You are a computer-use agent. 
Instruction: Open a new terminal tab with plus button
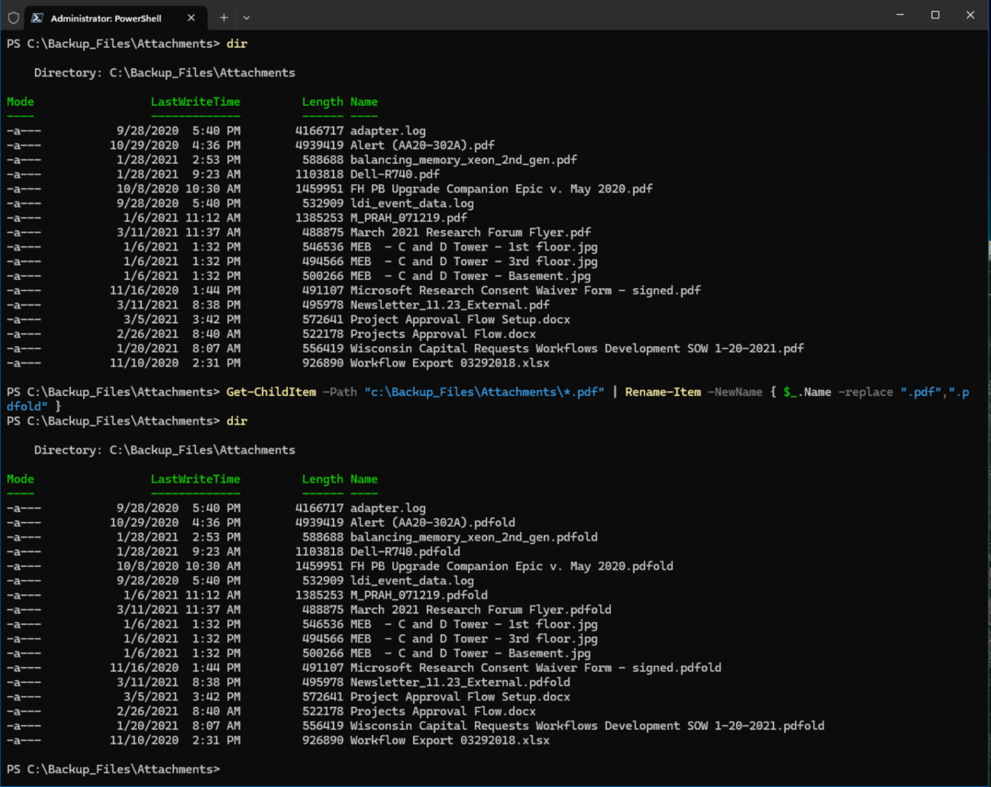tap(224, 18)
